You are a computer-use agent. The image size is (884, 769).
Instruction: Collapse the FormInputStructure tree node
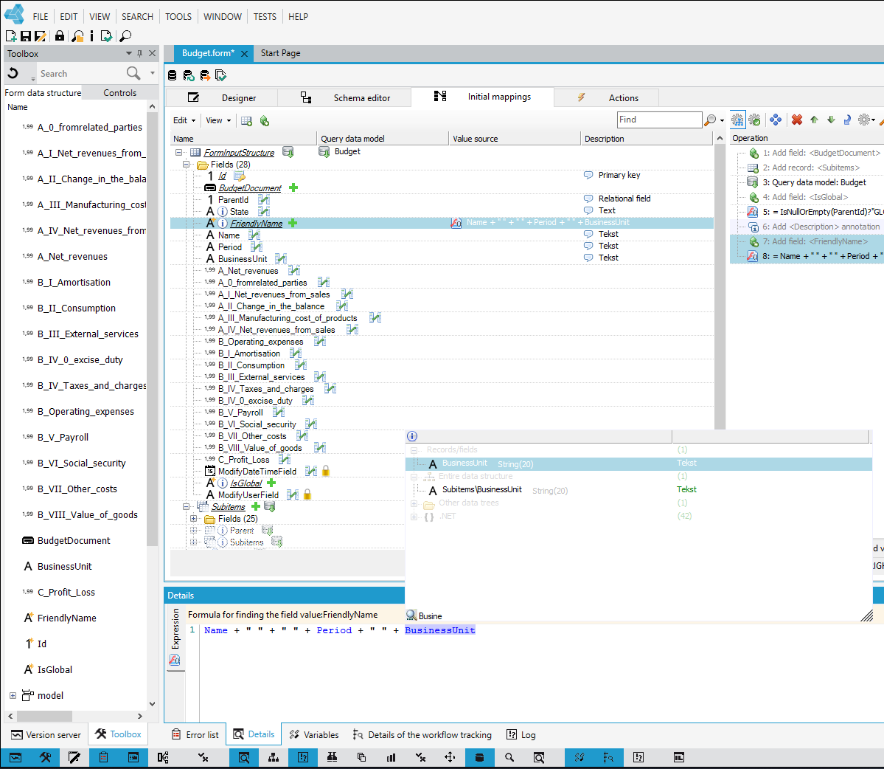click(178, 152)
